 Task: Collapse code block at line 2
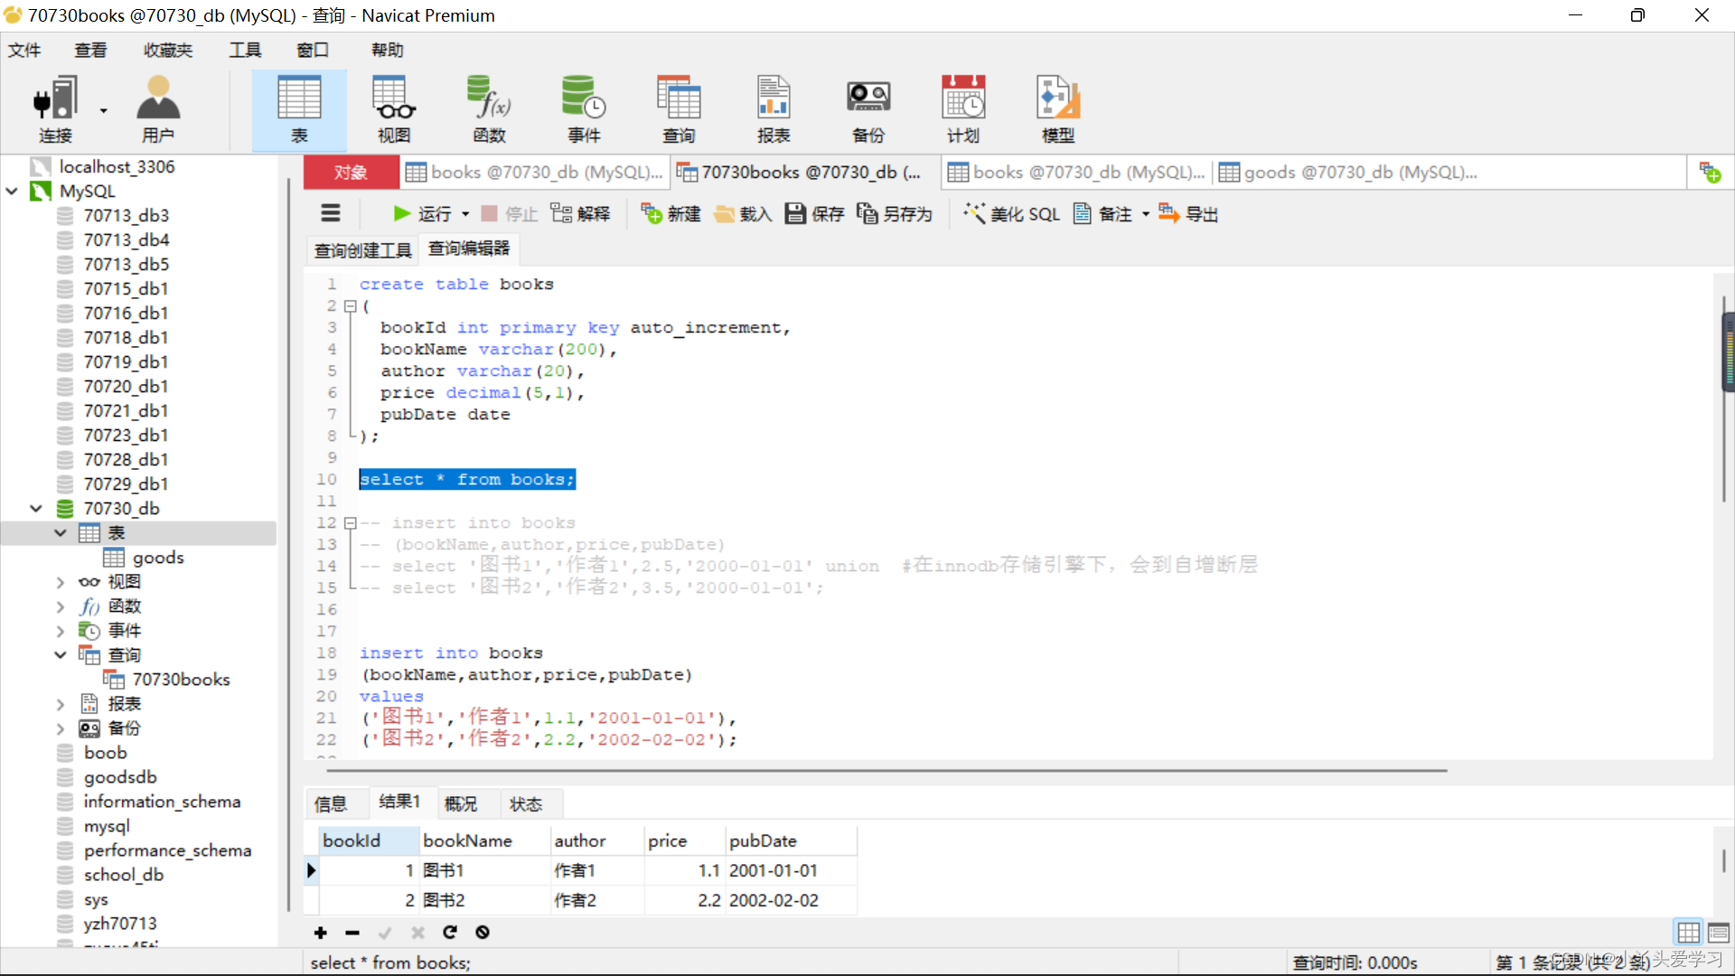click(351, 305)
